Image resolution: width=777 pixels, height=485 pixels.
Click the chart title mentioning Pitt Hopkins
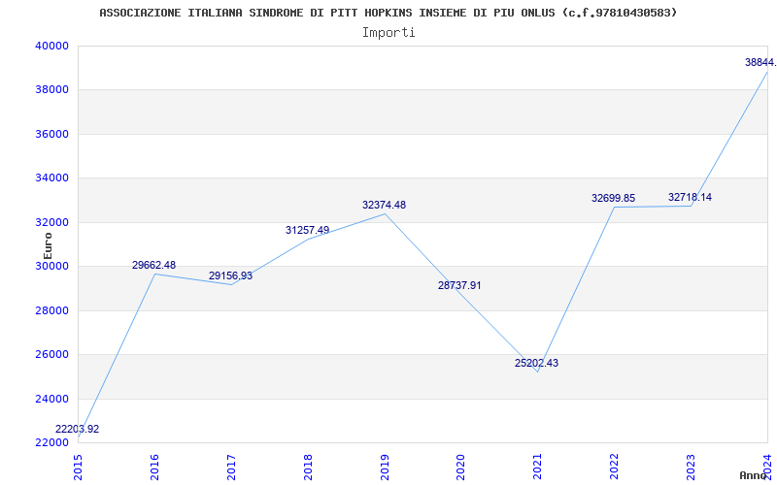coord(388,13)
